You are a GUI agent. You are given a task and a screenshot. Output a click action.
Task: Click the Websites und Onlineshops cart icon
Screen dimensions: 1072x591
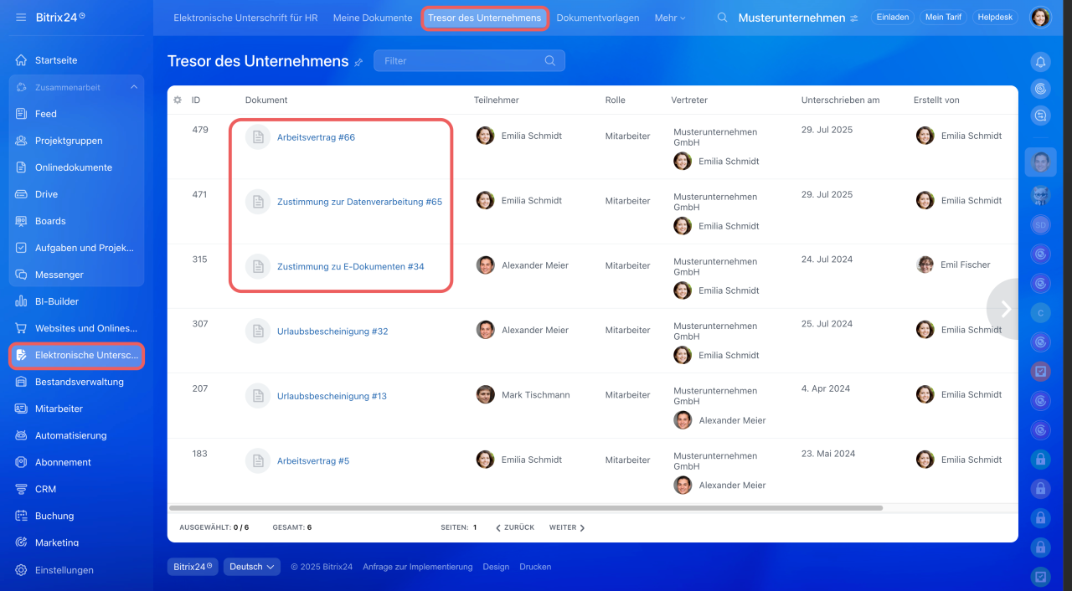click(x=22, y=328)
